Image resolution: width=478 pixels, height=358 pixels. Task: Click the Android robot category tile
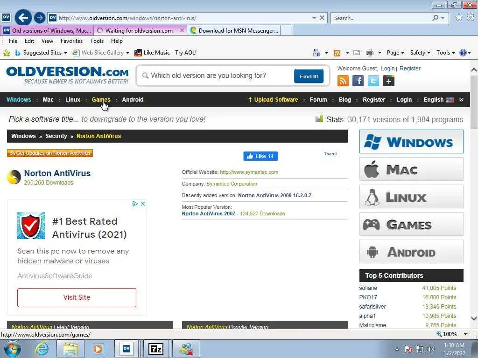[411, 252]
